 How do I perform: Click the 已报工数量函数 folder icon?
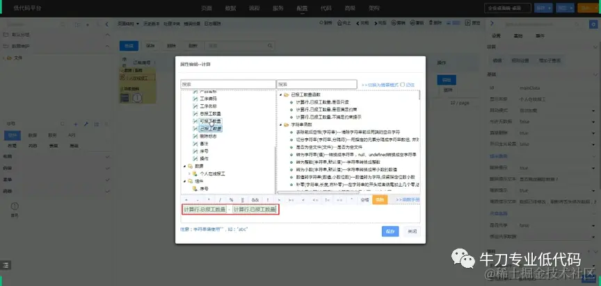pos(287,95)
